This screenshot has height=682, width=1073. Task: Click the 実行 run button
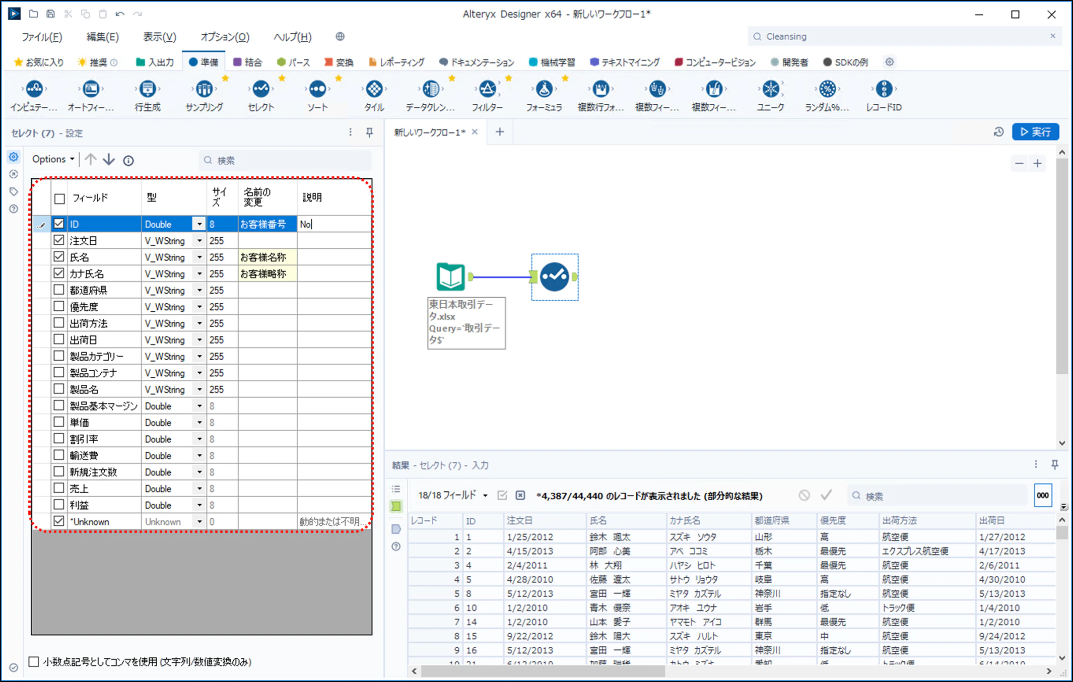tap(1036, 132)
